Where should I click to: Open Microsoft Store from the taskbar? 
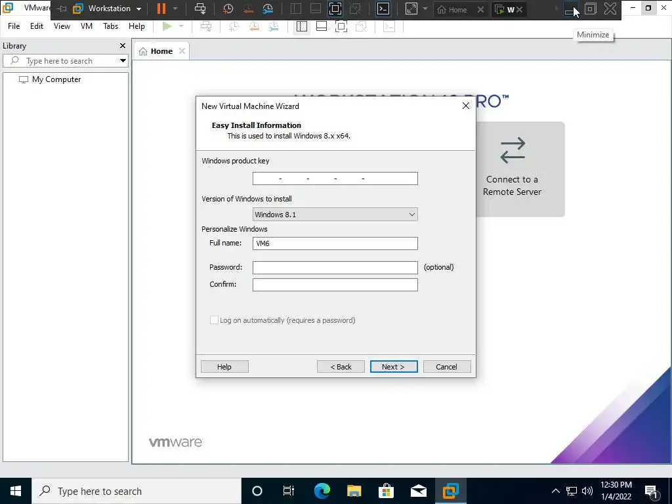pos(386,491)
